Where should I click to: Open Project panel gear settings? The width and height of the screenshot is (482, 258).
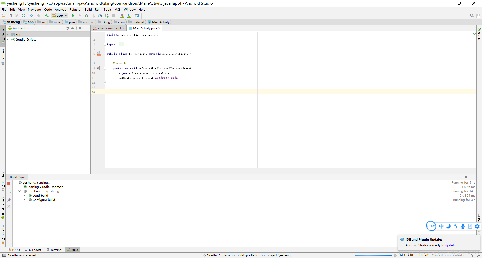click(x=80, y=28)
